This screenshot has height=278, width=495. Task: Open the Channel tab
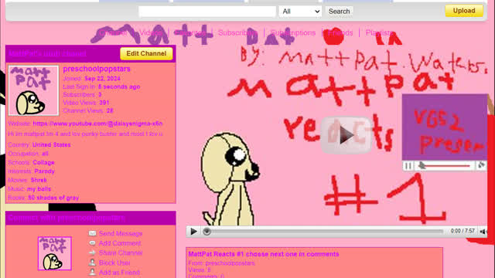(113, 32)
